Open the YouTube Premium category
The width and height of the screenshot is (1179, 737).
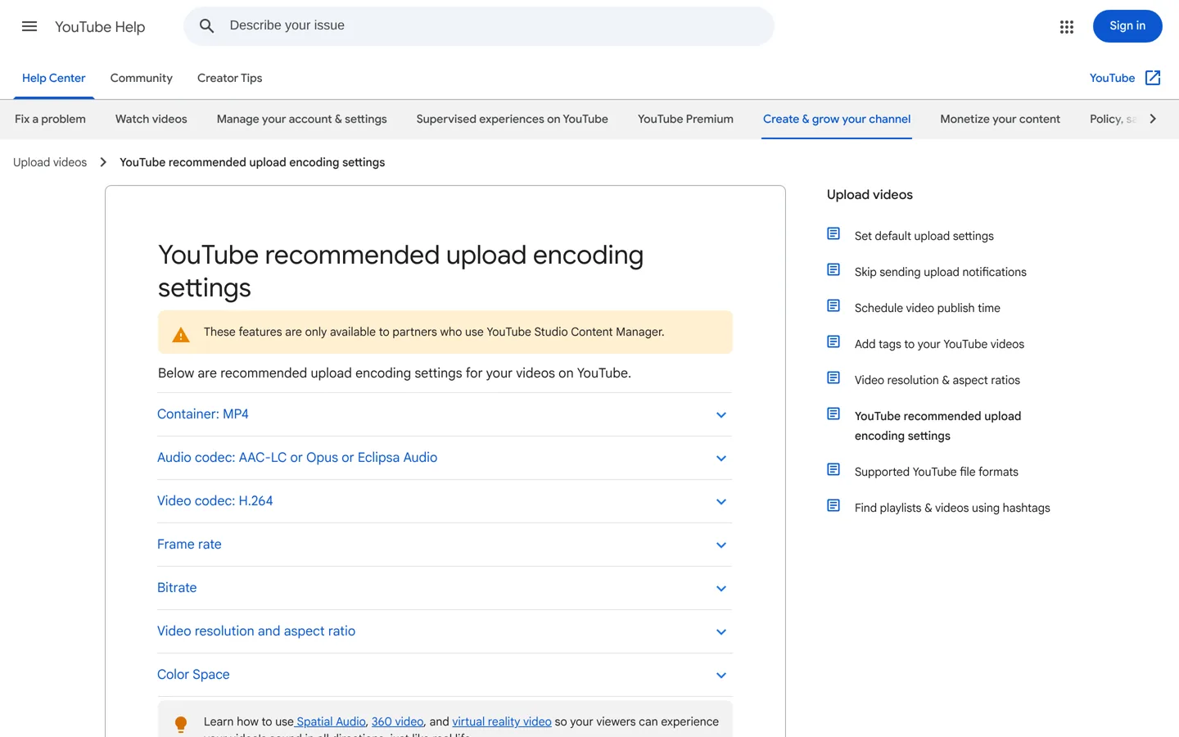coord(685,119)
